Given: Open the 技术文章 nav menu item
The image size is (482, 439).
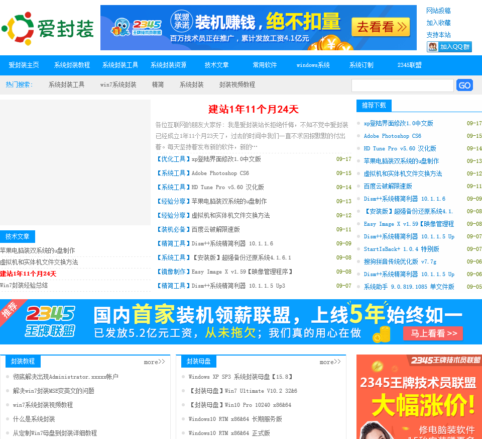Looking at the screenshot, I should pyautogui.click(x=217, y=65).
